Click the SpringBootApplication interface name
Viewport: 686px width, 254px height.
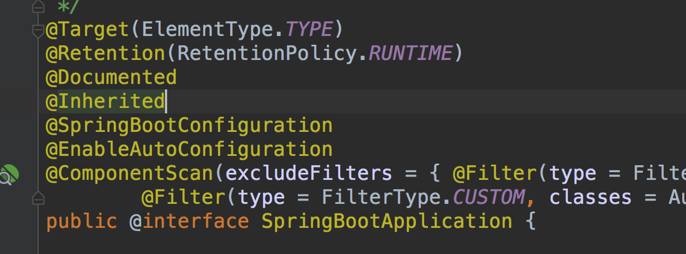pyautogui.click(x=387, y=221)
